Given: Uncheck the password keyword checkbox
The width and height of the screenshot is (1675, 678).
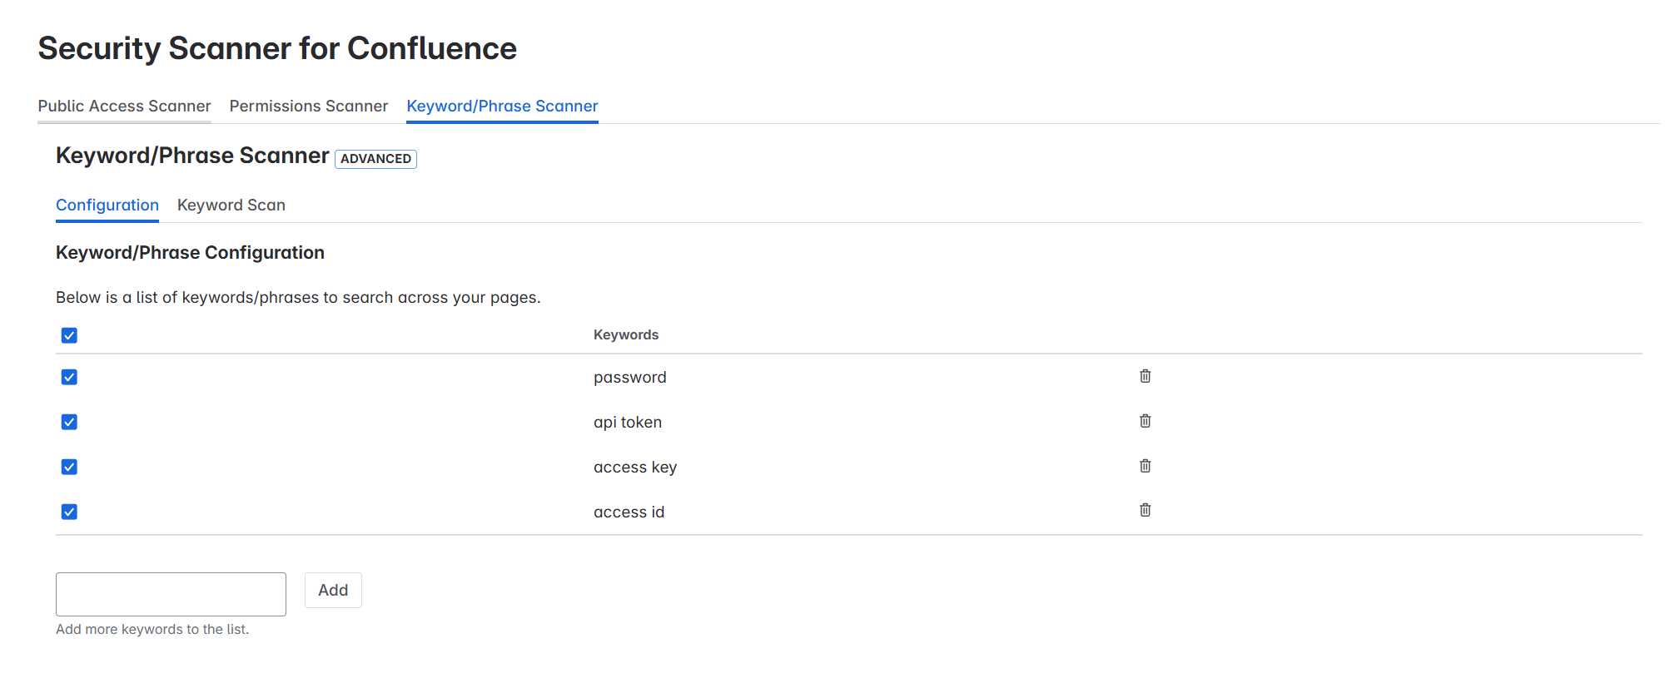Looking at the screenshot, I should pos(69,377).
